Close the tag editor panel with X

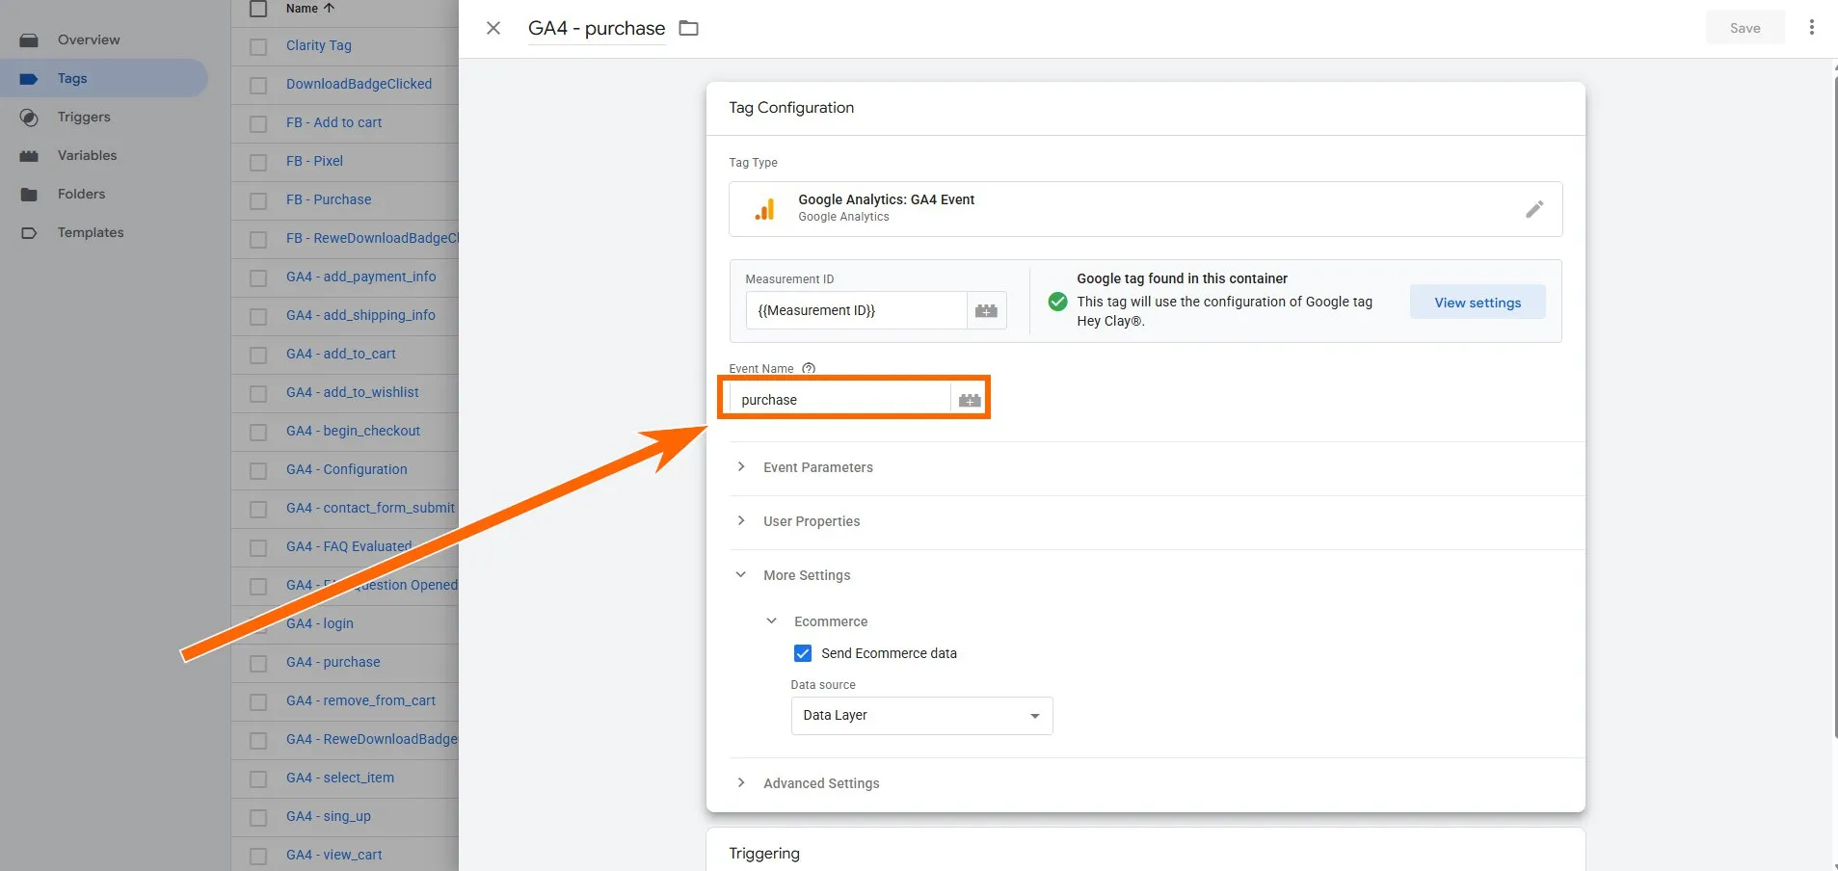pyautogui.click(x=493, y=28)
